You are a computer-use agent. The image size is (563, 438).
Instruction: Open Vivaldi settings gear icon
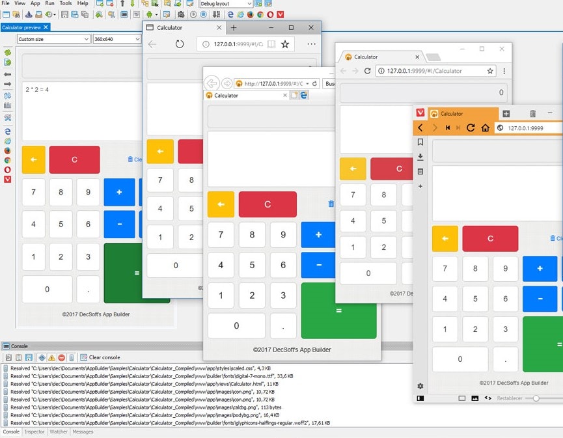click(420, 386)
